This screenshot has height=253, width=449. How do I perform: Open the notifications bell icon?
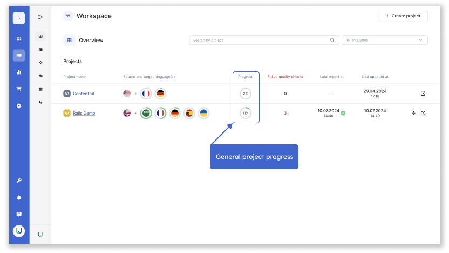tap(19, 197)
